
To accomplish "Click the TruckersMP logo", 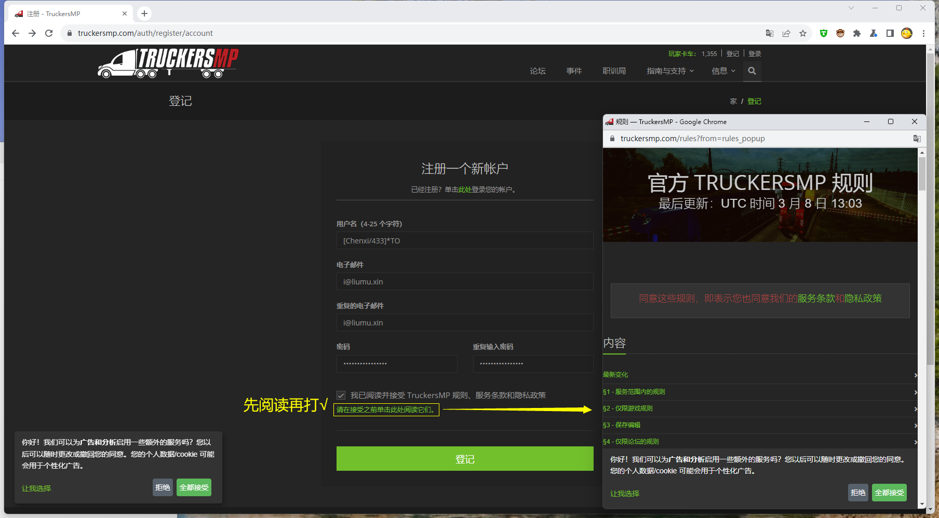I will point(168,63).
